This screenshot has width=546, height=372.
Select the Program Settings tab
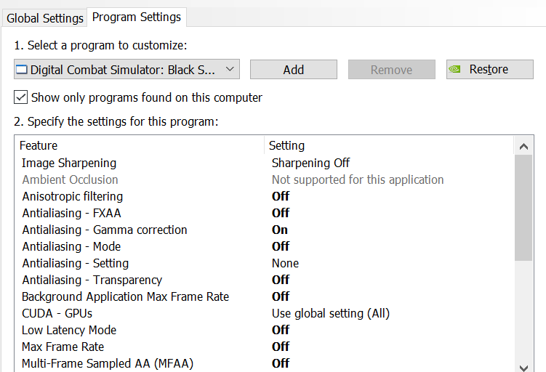click(137, 17)
